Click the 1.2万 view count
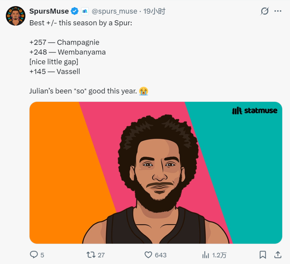Viewport: 290px width, 264px height. click(x=219, y=255)
